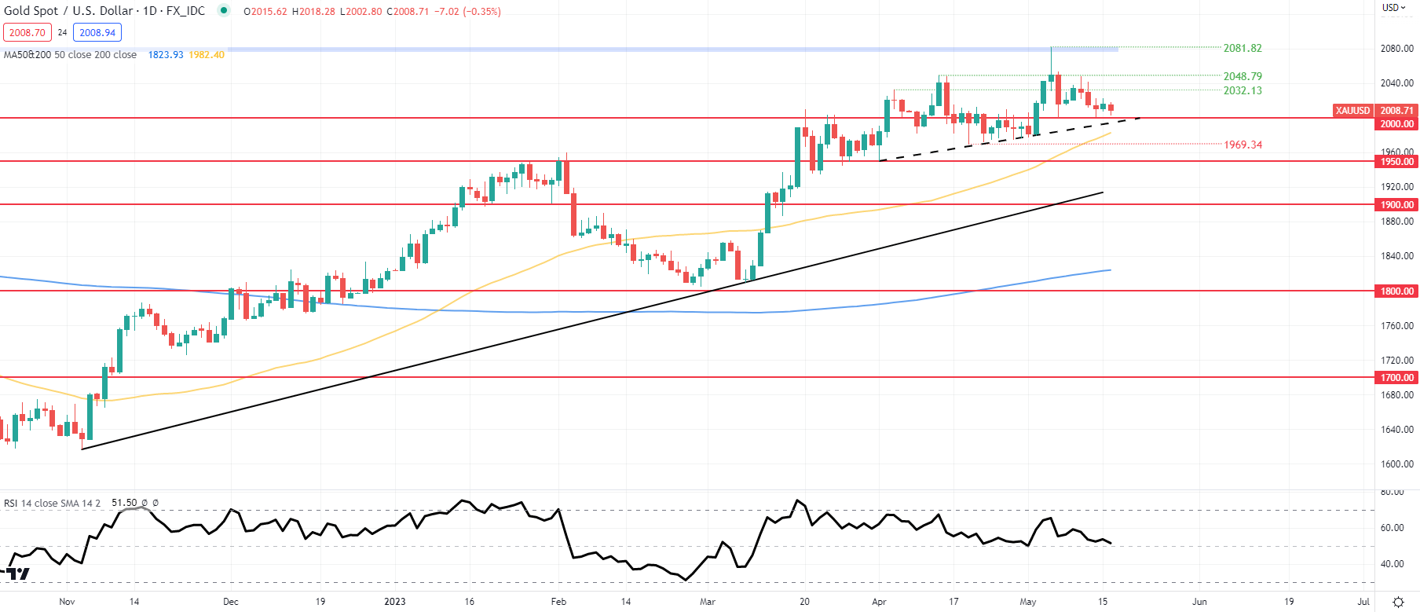Click the 1982.40 MA50 value
The image size is (1420, 612).
pyautogui.click(x=207, y=55)
